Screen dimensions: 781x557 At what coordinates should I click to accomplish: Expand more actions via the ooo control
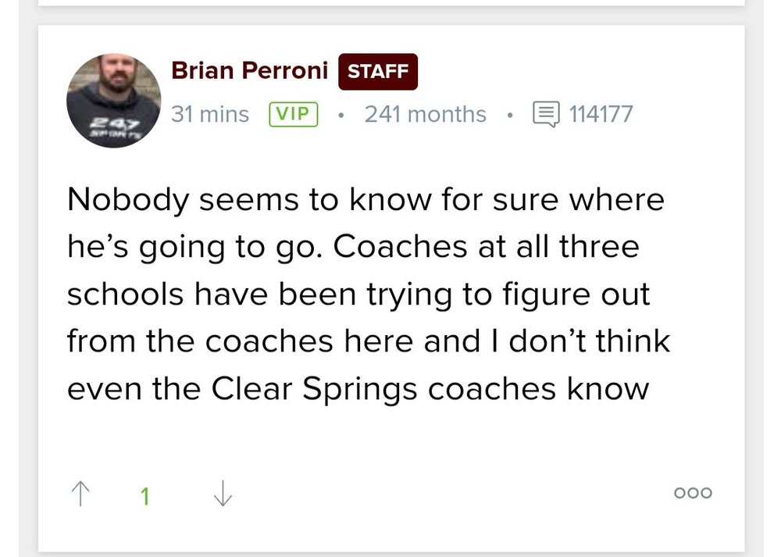pos(692,493)
